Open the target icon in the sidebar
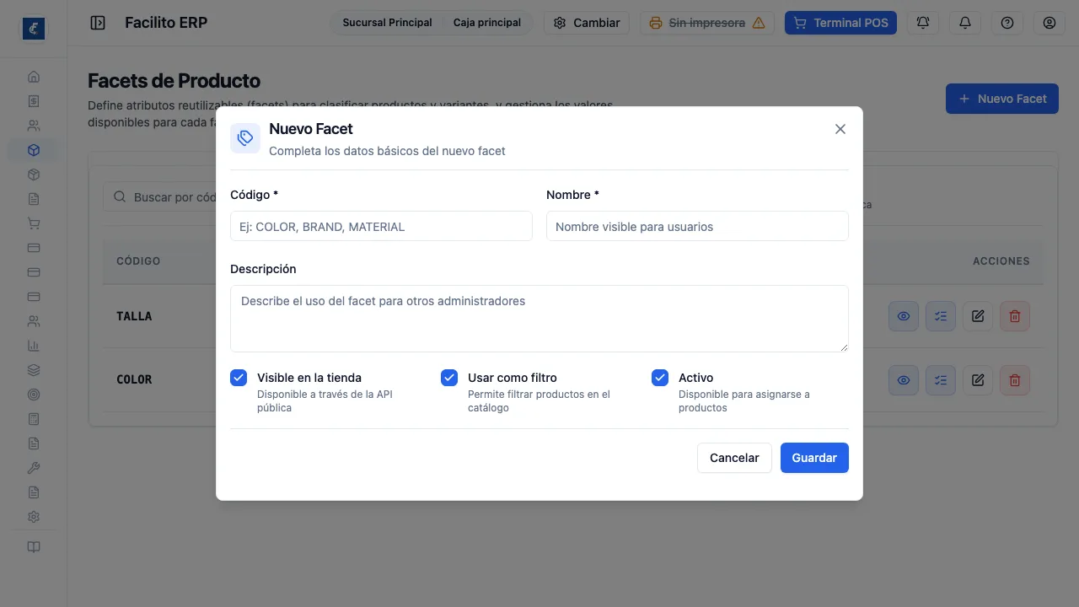The width and height of the screenshot is (1079, 607). (x=34, y=395)
